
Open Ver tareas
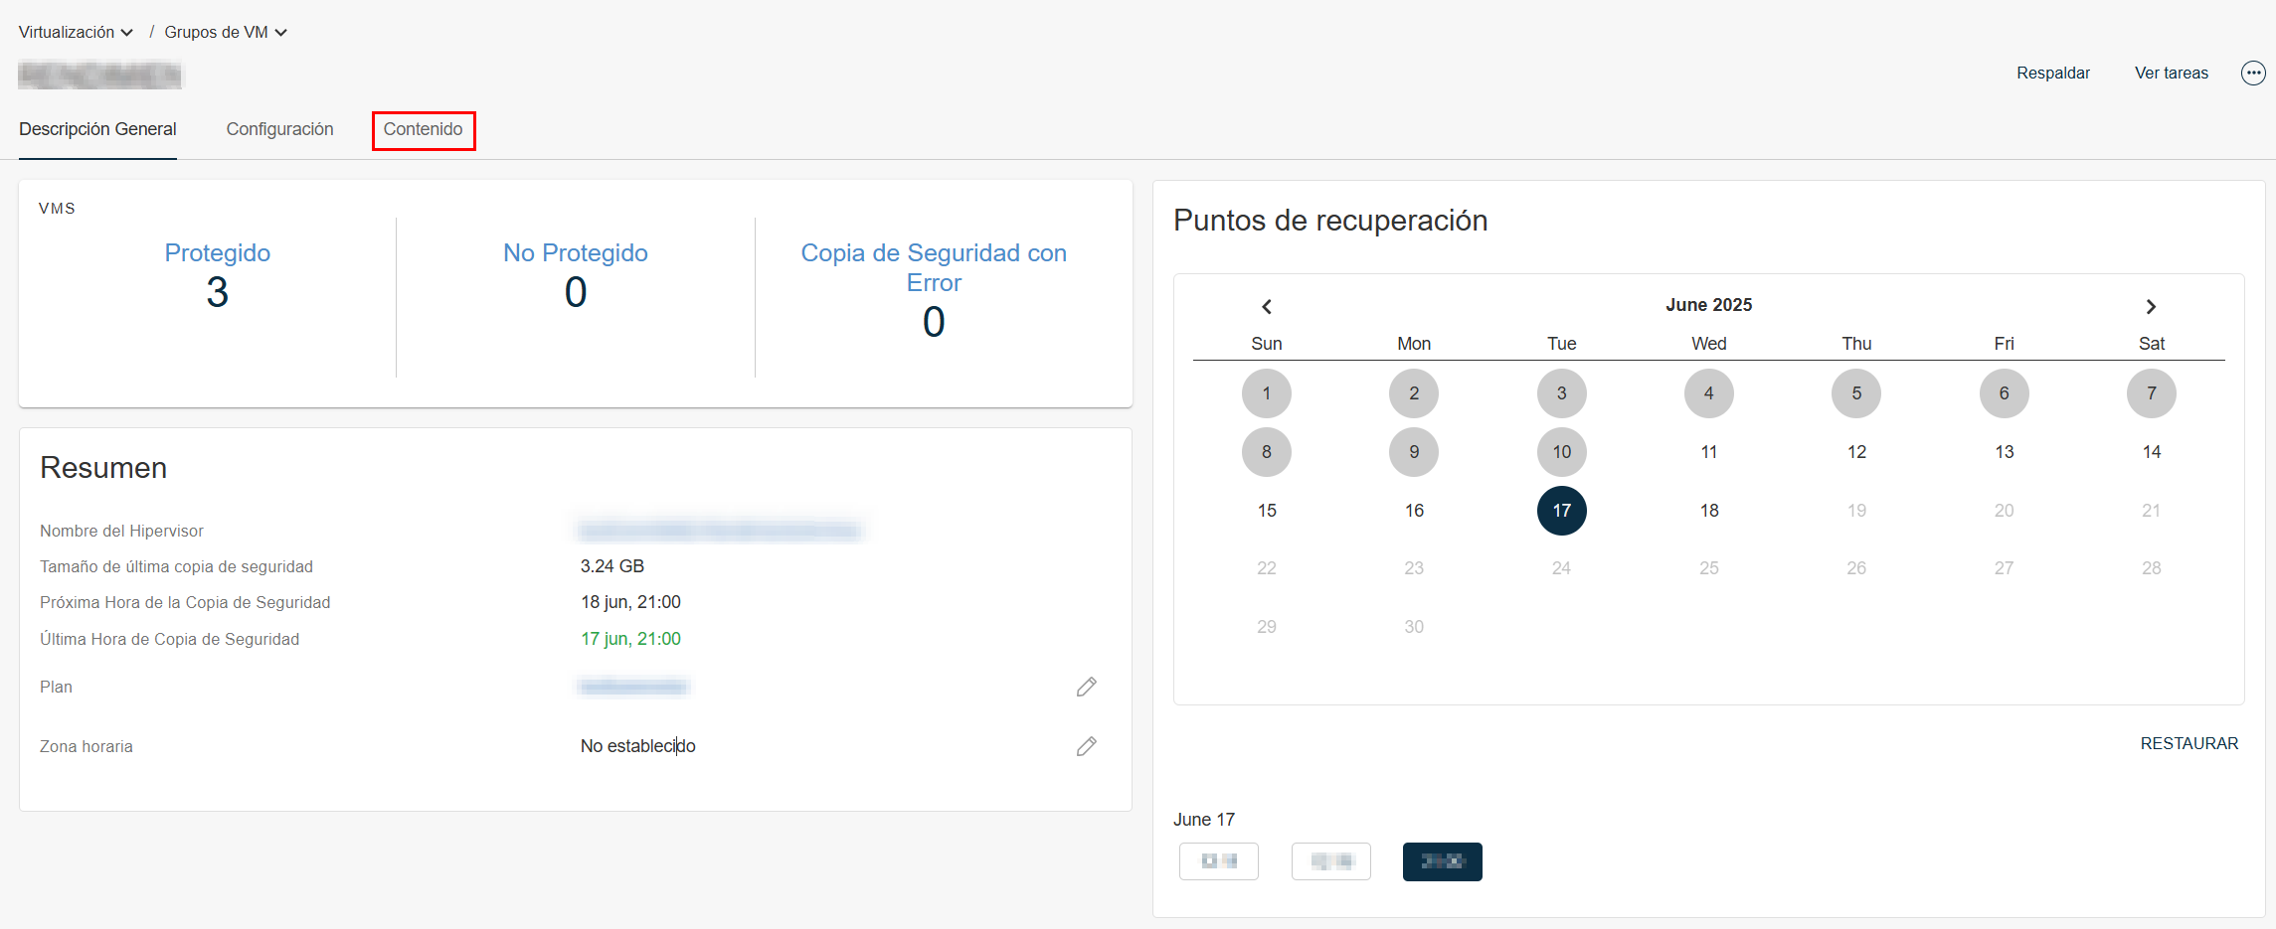[x=2171, y=73]
